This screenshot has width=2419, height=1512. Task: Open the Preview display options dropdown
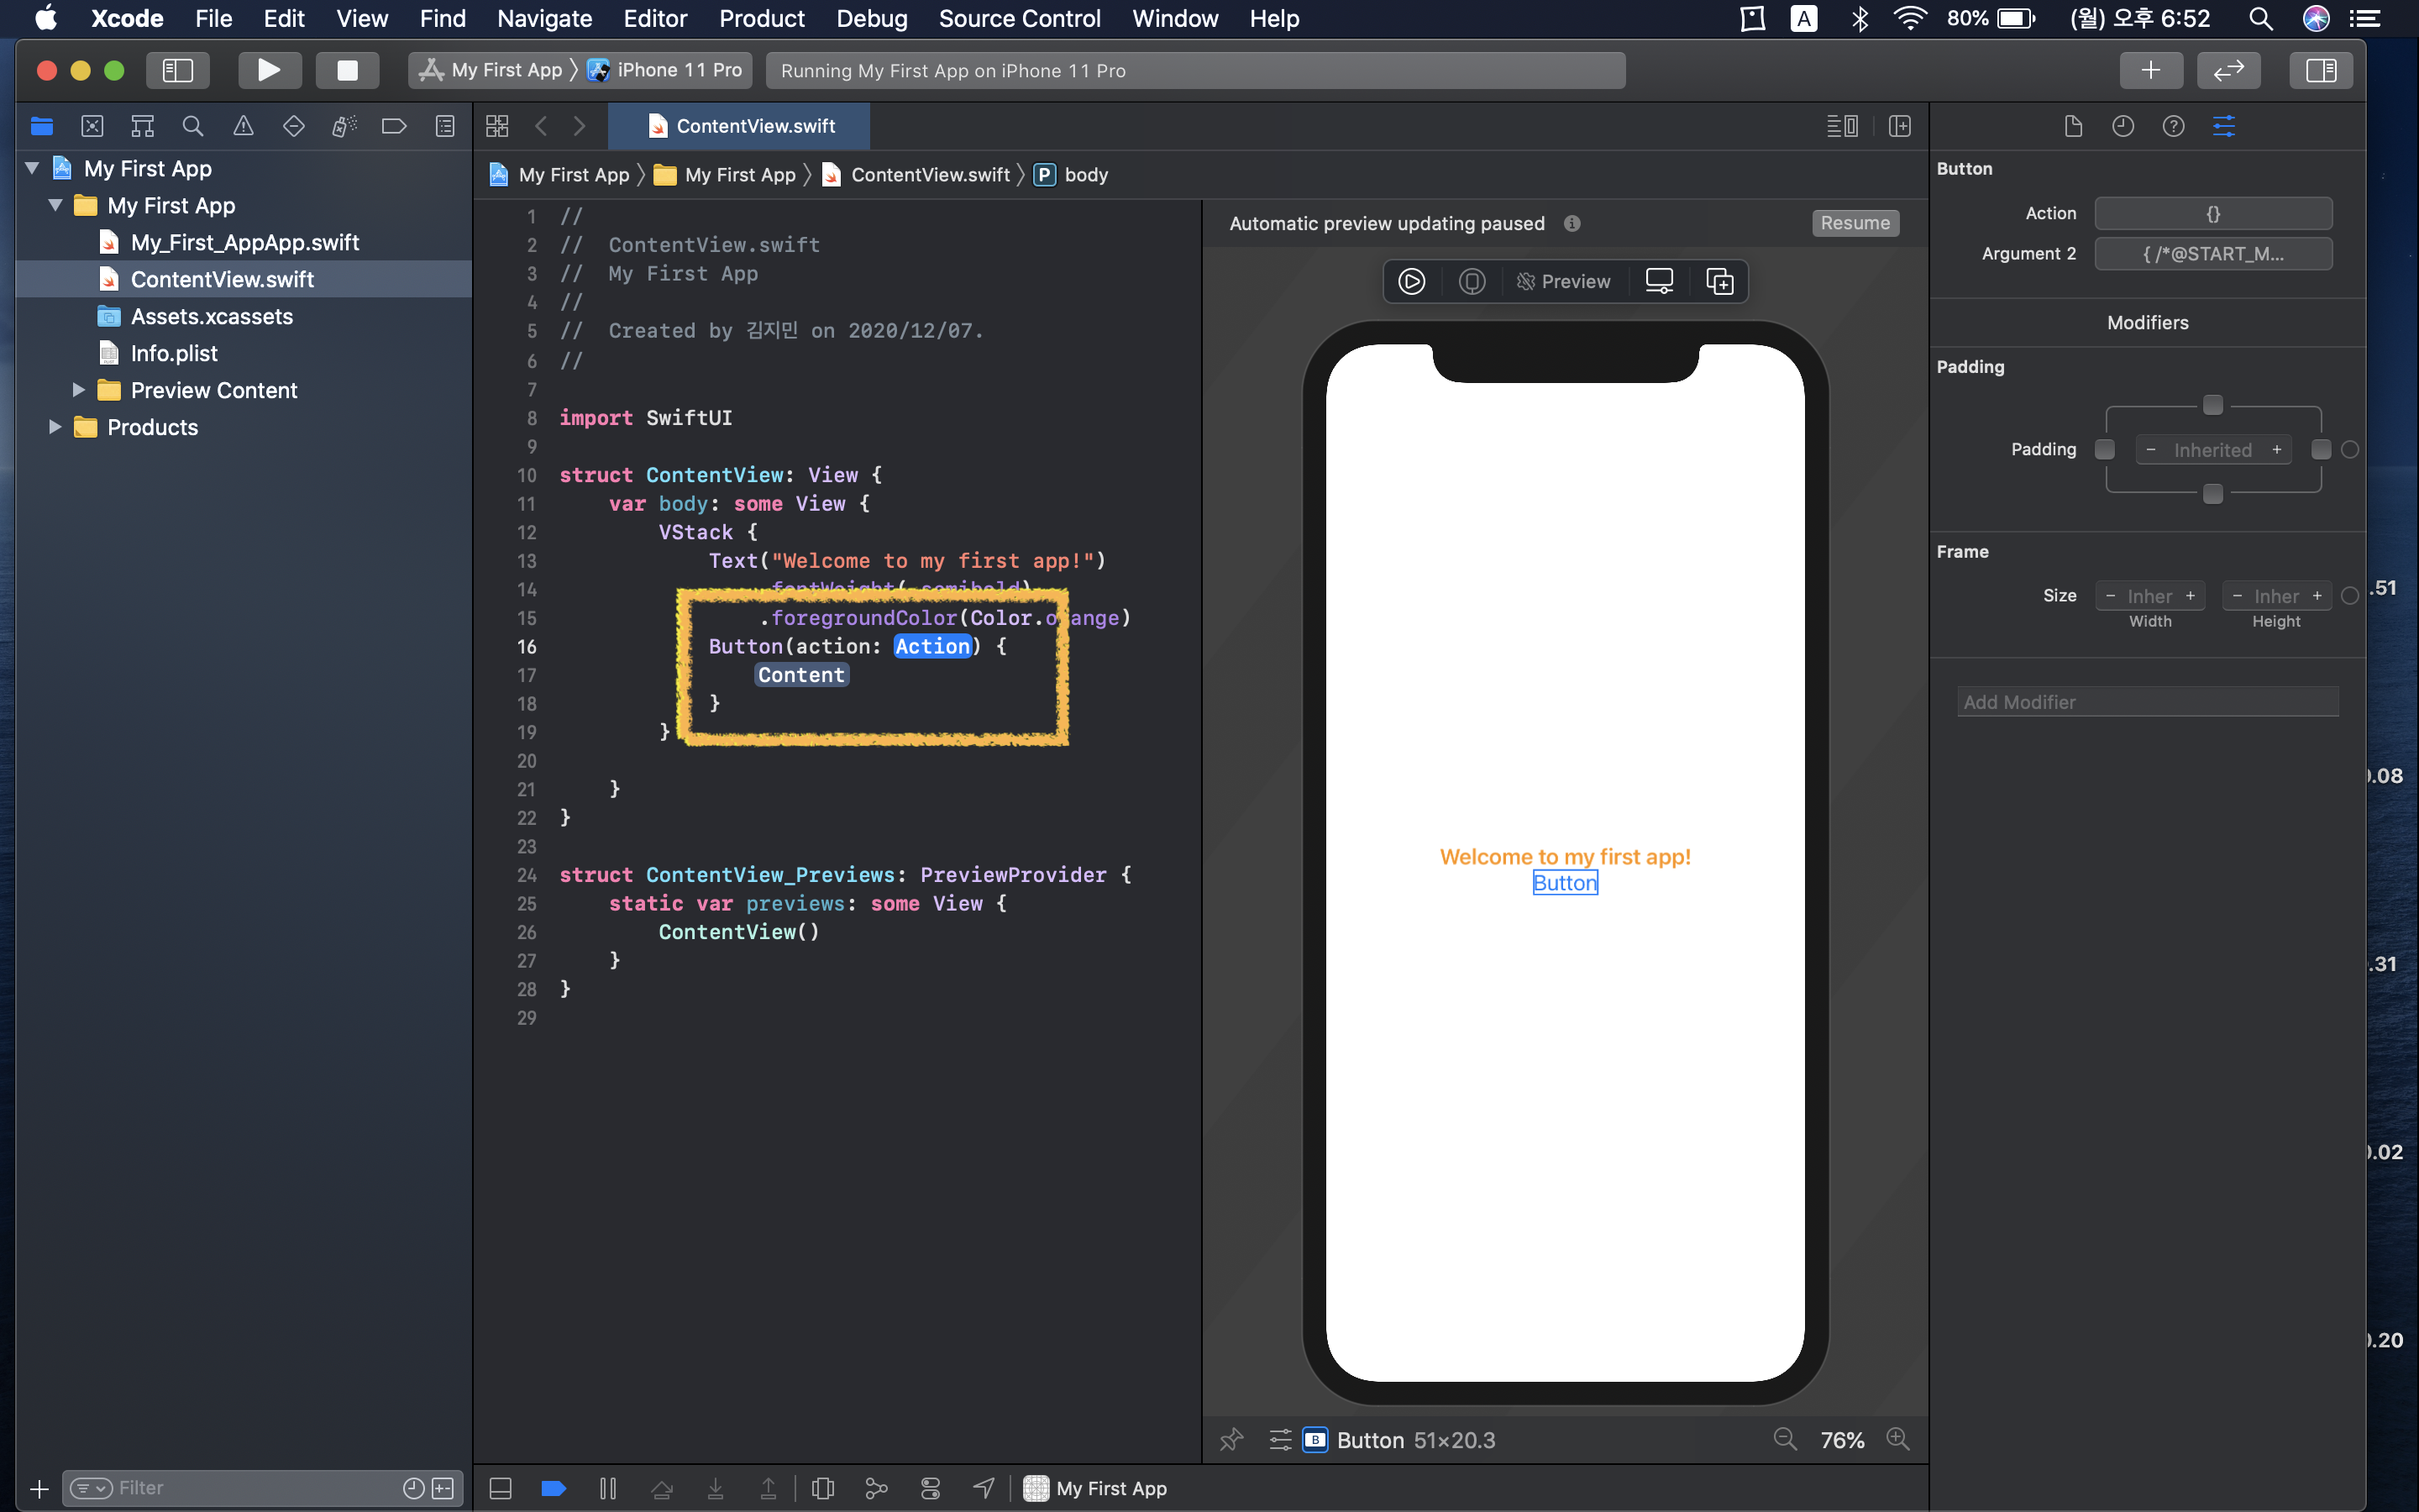coord(1563,282)
